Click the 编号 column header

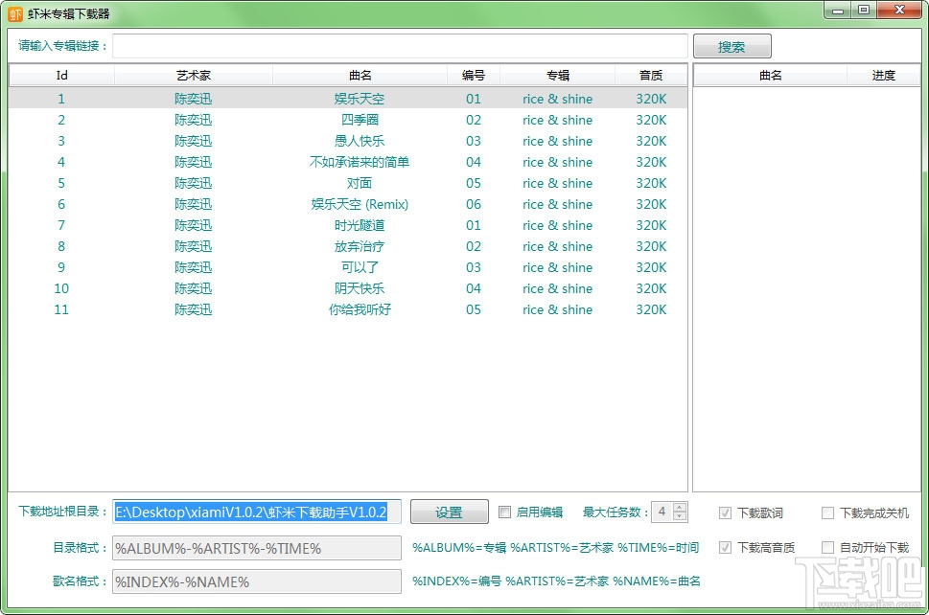coord(474,75)
